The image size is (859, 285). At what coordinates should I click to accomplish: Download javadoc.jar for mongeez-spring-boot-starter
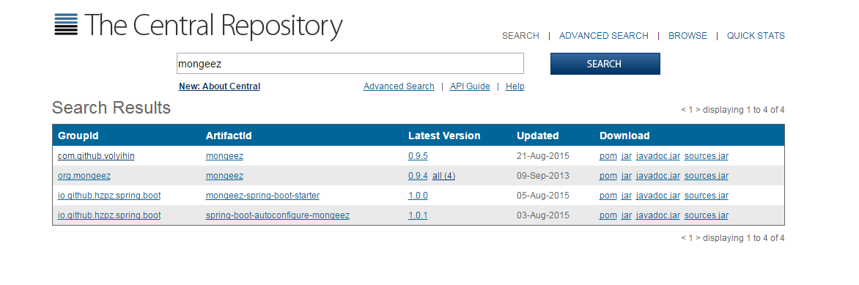(x=658, y=196)
